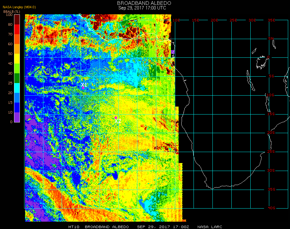Click the legend value 100
Image resolution: width=290 pixels, height=229 pixels.
click(x=9, y=15)
